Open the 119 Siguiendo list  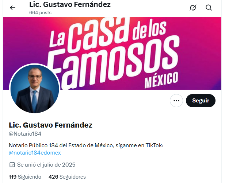click(25, 177)
